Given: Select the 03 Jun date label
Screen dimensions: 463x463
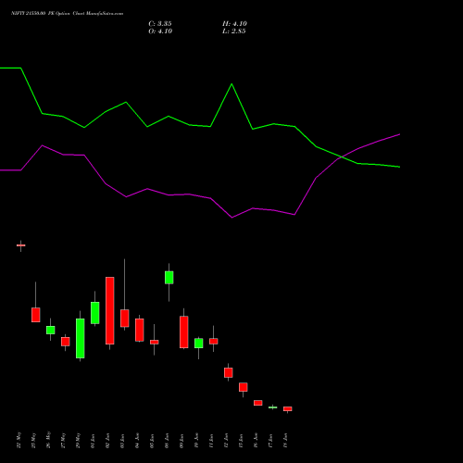Looking at the screenshot, I should (x=122, y=441).
